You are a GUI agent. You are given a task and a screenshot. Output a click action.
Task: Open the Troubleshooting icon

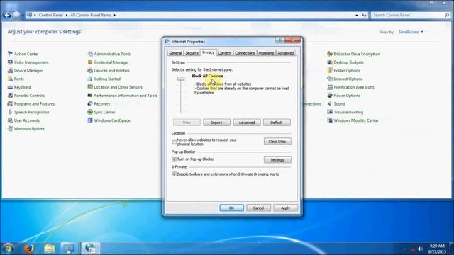tap(330, 112)
